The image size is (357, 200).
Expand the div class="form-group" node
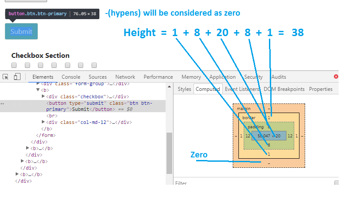[38, 84]
